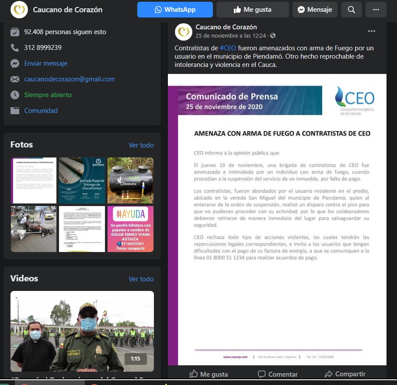The width and height of the screenshot is (397, 385).
Task: Click the public globe privacy icon
Action: (273, 35)
